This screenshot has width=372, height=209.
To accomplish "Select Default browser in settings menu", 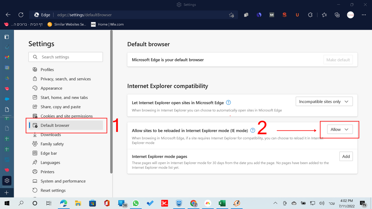I will [x=66, y=125].
